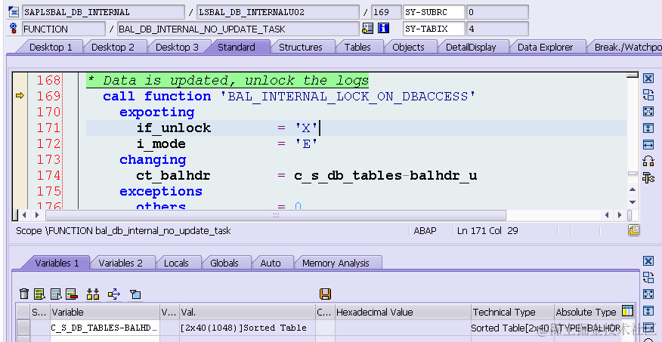Select the Locals tab

[176, 263]
